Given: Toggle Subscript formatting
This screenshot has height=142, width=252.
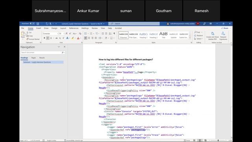Looking at the screenshot, I should 60,38.
